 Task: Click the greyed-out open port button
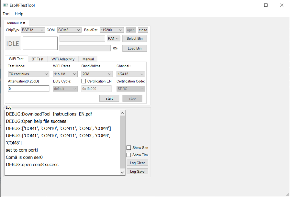131,30
